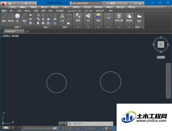Expand the Draw (绘图) panel
This screenshot has height=131, width=172.
point(18,27)
